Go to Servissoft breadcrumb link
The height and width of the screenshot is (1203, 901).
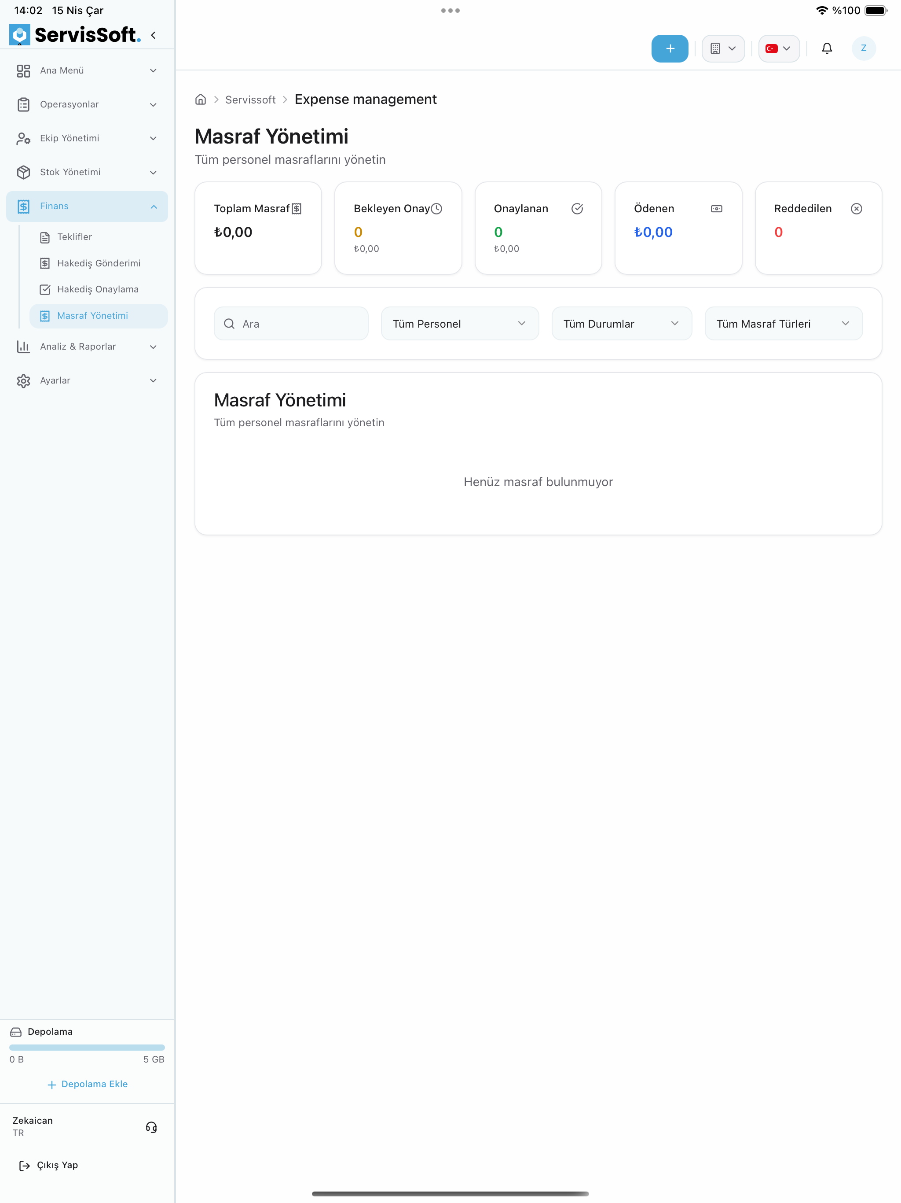(250, 100)
